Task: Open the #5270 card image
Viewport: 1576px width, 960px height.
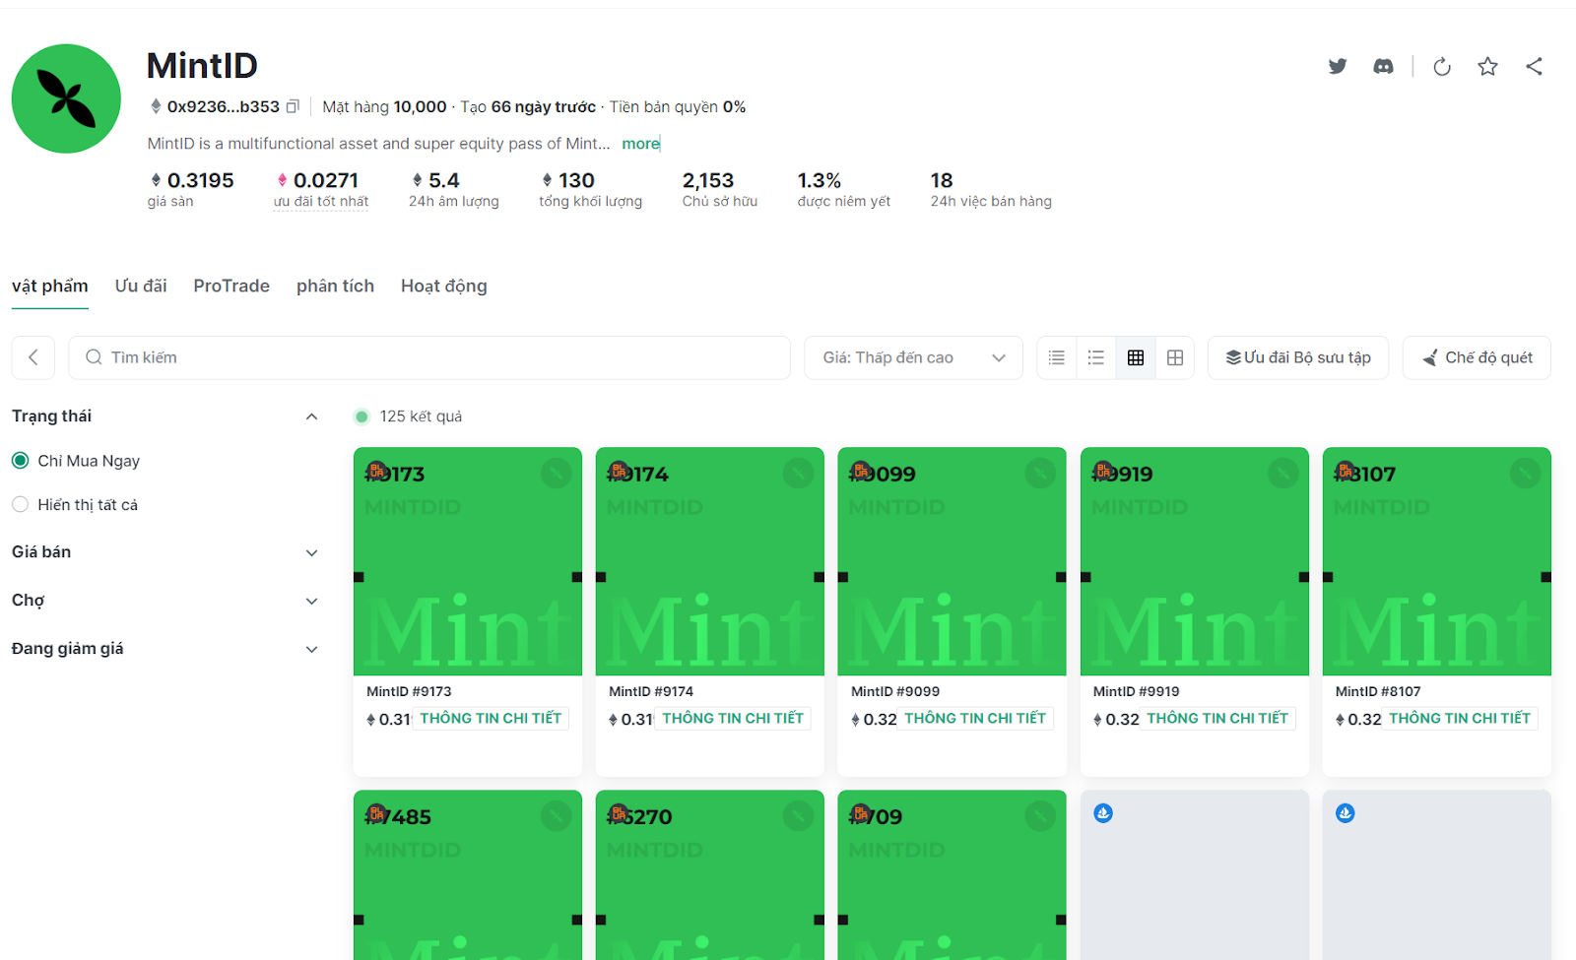Action: tap(710, 875)
